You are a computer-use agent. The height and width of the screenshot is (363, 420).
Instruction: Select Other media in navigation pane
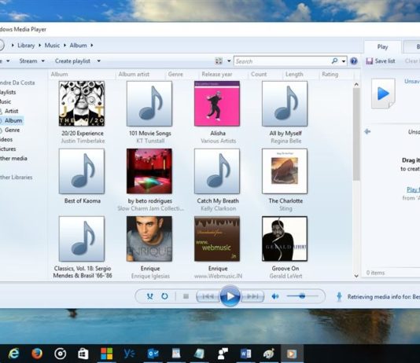click(x=13, y=159)
